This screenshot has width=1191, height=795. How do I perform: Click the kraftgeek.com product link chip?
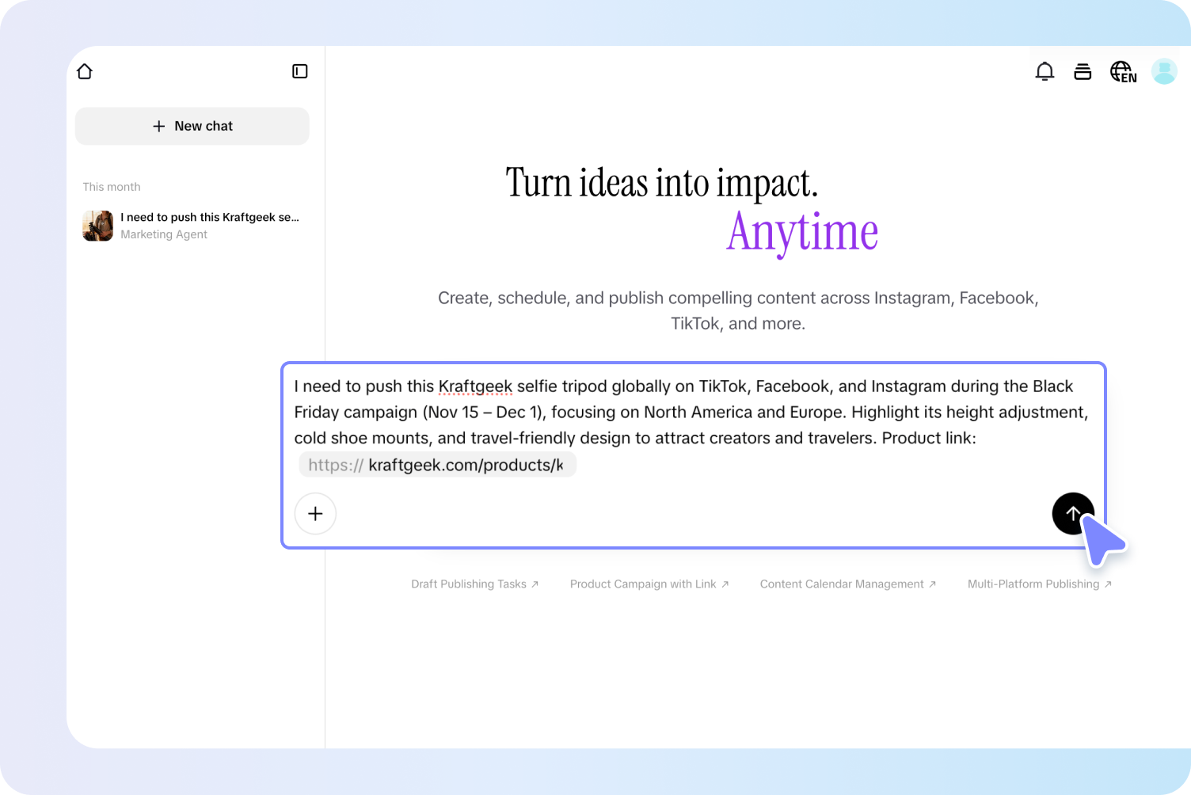[x=437, y=465]
